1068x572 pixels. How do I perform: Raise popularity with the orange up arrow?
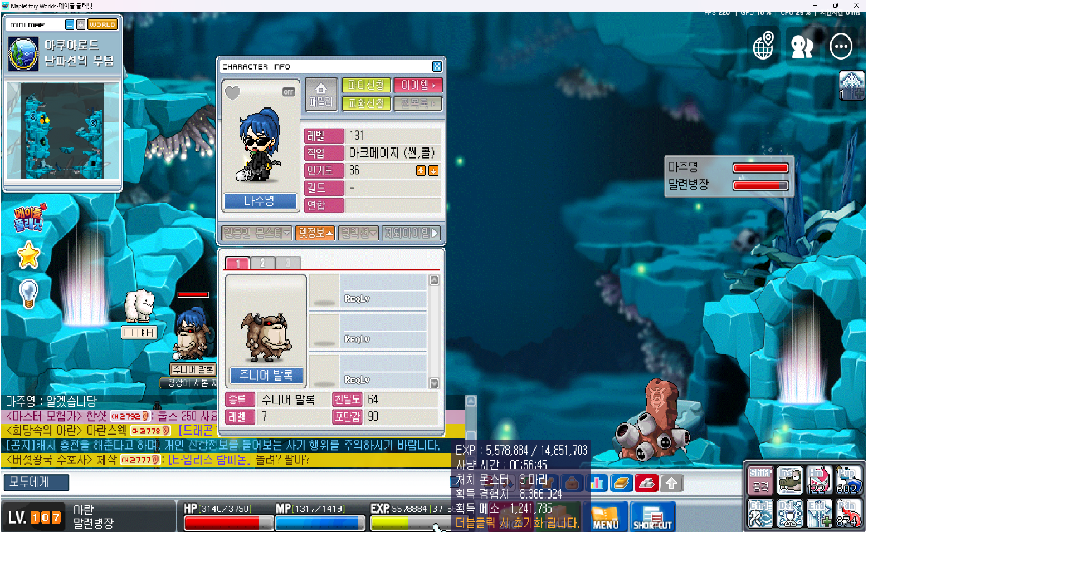tap(421, 171)
